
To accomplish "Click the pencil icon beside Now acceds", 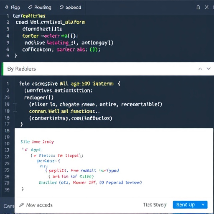I will click(x=21, y=205).
